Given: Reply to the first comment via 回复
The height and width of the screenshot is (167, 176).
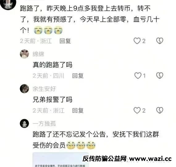Looking at the screenshot, I should [x=65, y=41].
